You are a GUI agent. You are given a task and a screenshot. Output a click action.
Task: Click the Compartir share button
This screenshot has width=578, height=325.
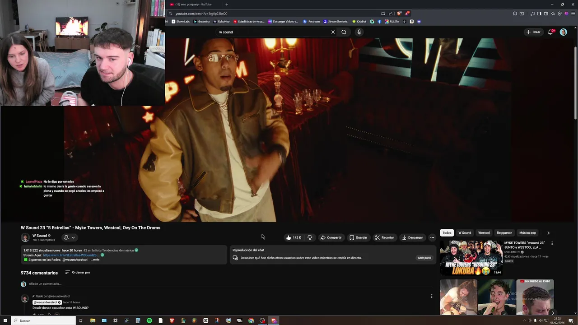coord(331,237)
